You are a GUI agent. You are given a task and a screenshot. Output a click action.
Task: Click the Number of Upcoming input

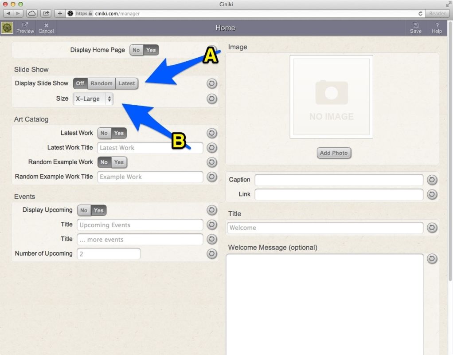[109, 254]
